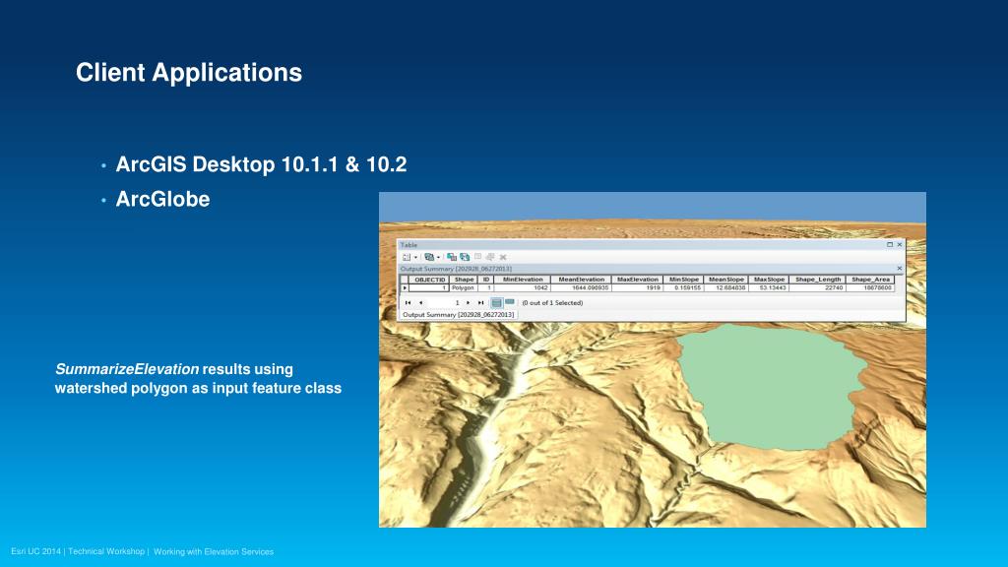Viewport: 1008px width, 567px height.
Task: Toggle Show selected records view
Action: pos(510,301)
